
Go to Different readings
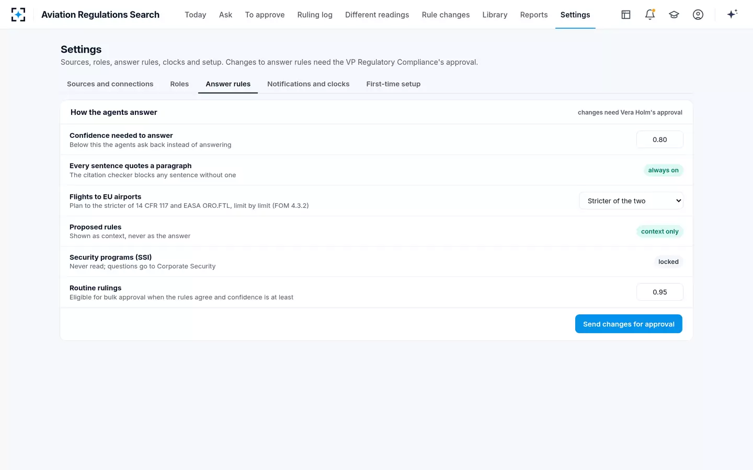[x=377, y=15]
